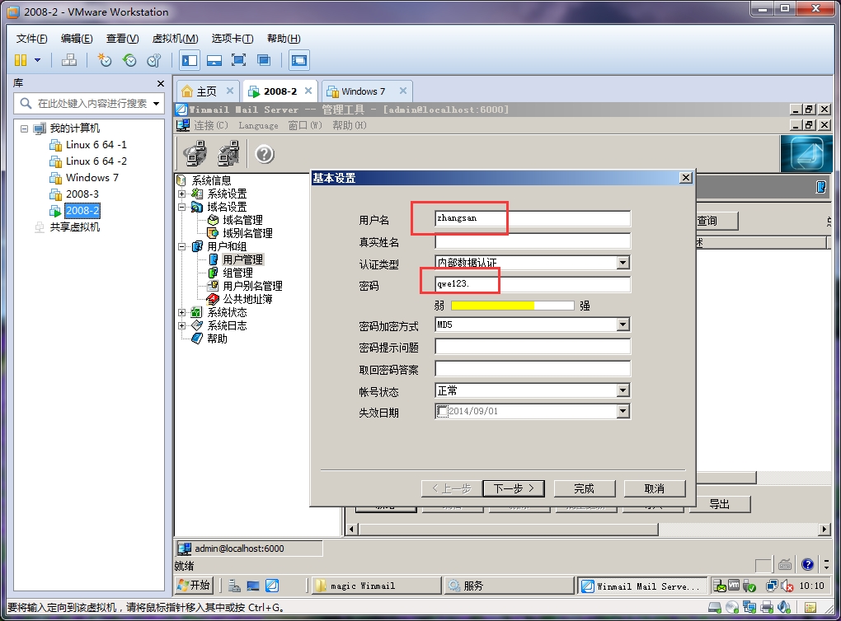The height and width of the screenshot is (621, 841).
Task: Collapse the 域名设置 tree node
Action: pyautogui.click(x=182, y=207)
